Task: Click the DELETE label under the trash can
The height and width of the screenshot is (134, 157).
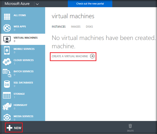Action: tap(130, 131)
